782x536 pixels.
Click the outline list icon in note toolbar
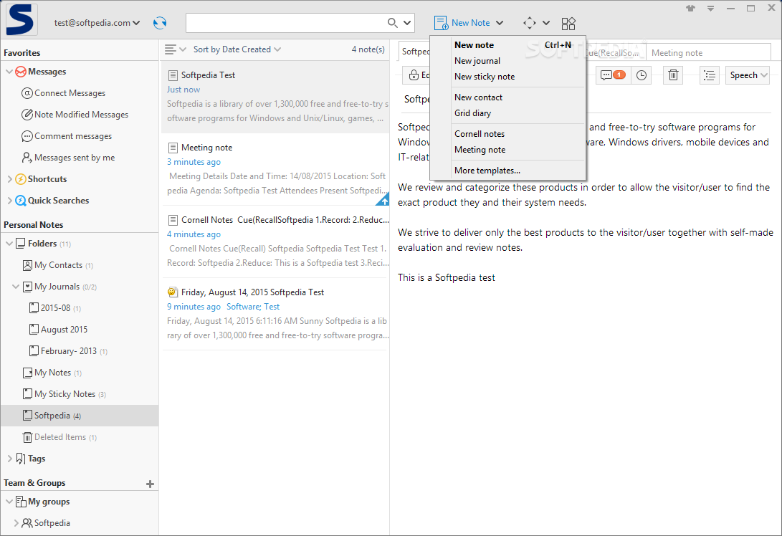click(709, 75)
